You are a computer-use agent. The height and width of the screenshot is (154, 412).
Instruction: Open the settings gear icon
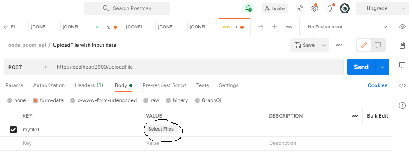315,8
